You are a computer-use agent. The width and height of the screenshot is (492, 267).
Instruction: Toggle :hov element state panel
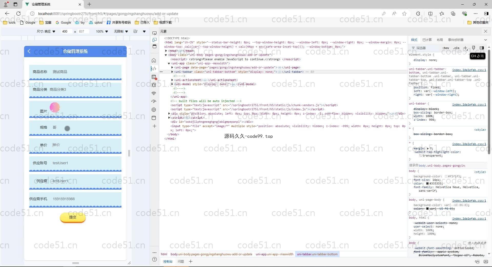click(446, 48)
